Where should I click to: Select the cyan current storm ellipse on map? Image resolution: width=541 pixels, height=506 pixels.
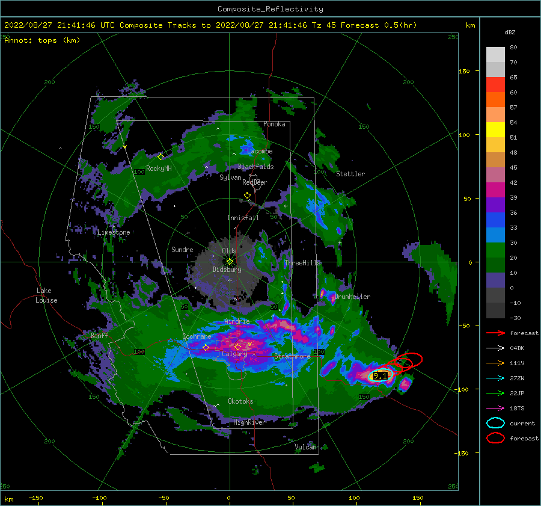pyautogui.click(x=381, y=375)
